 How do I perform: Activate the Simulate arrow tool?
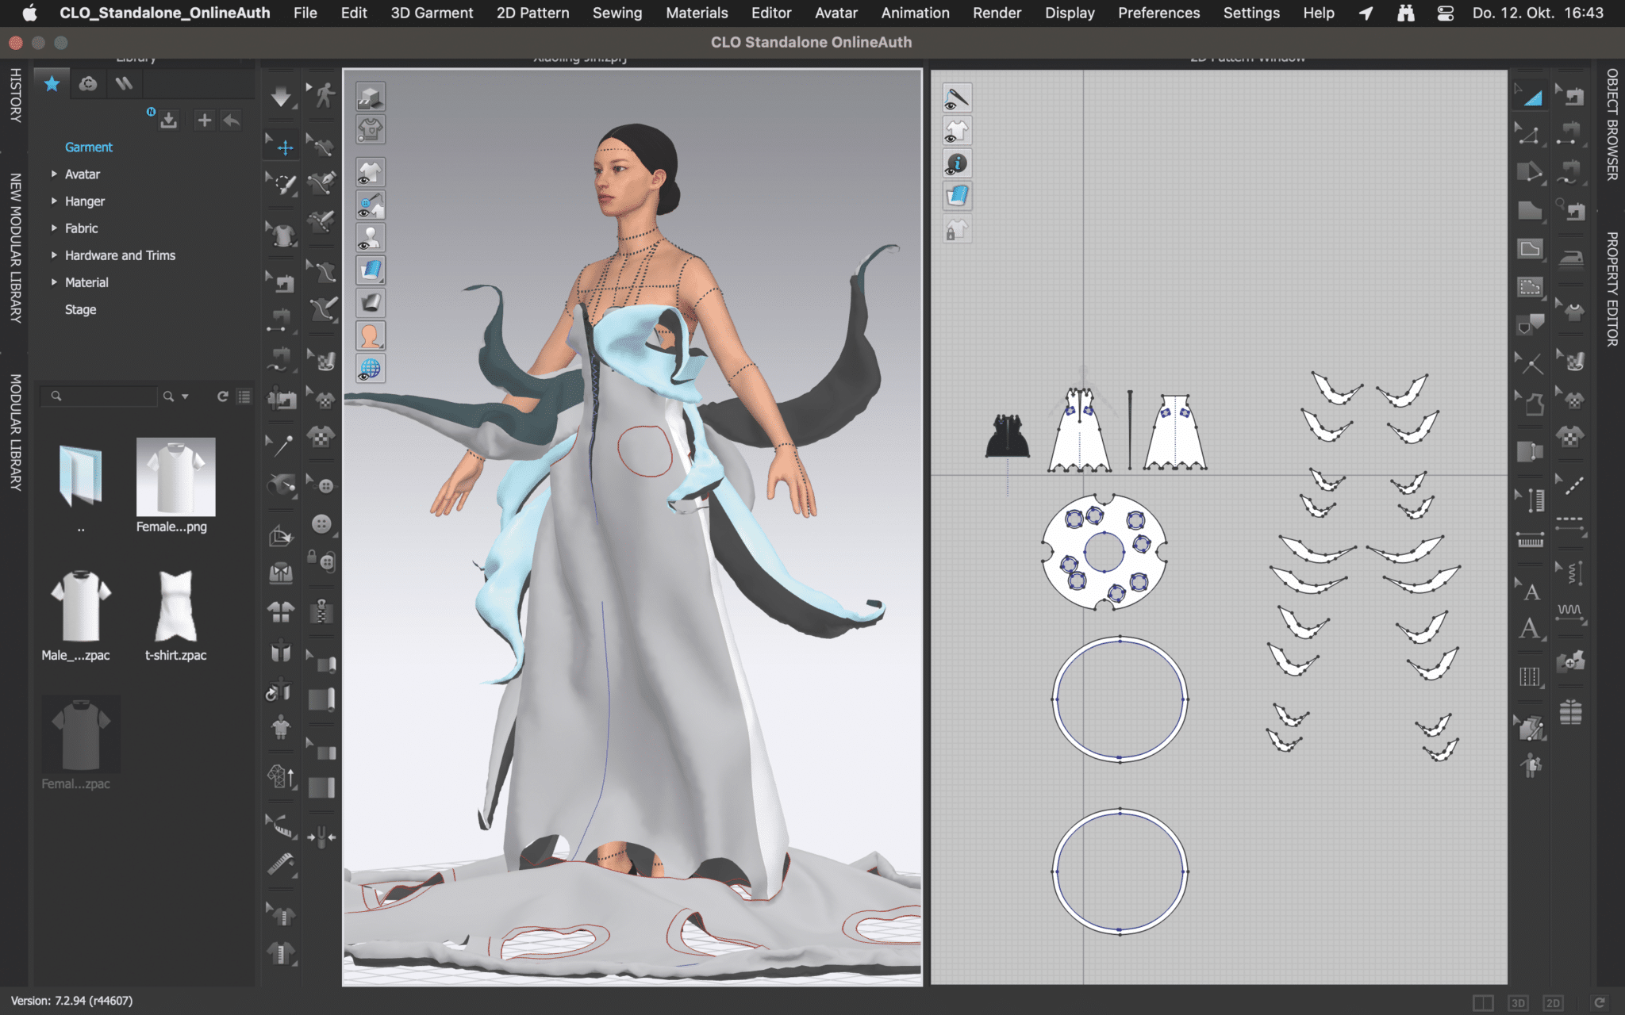tap(282, 96)
